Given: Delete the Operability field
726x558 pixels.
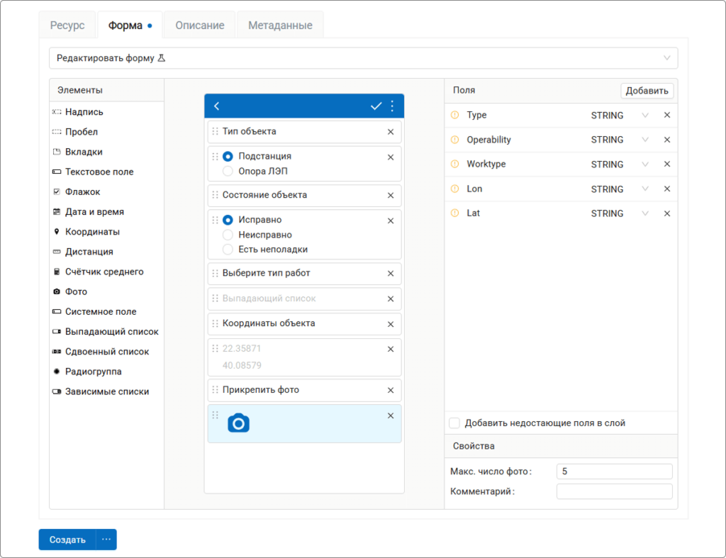Looking at the screenshot, I should click(667, 140).
